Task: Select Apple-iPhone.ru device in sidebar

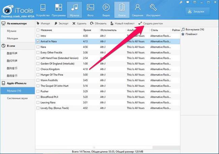Action: pyautogui.click(x=18, y=83)
